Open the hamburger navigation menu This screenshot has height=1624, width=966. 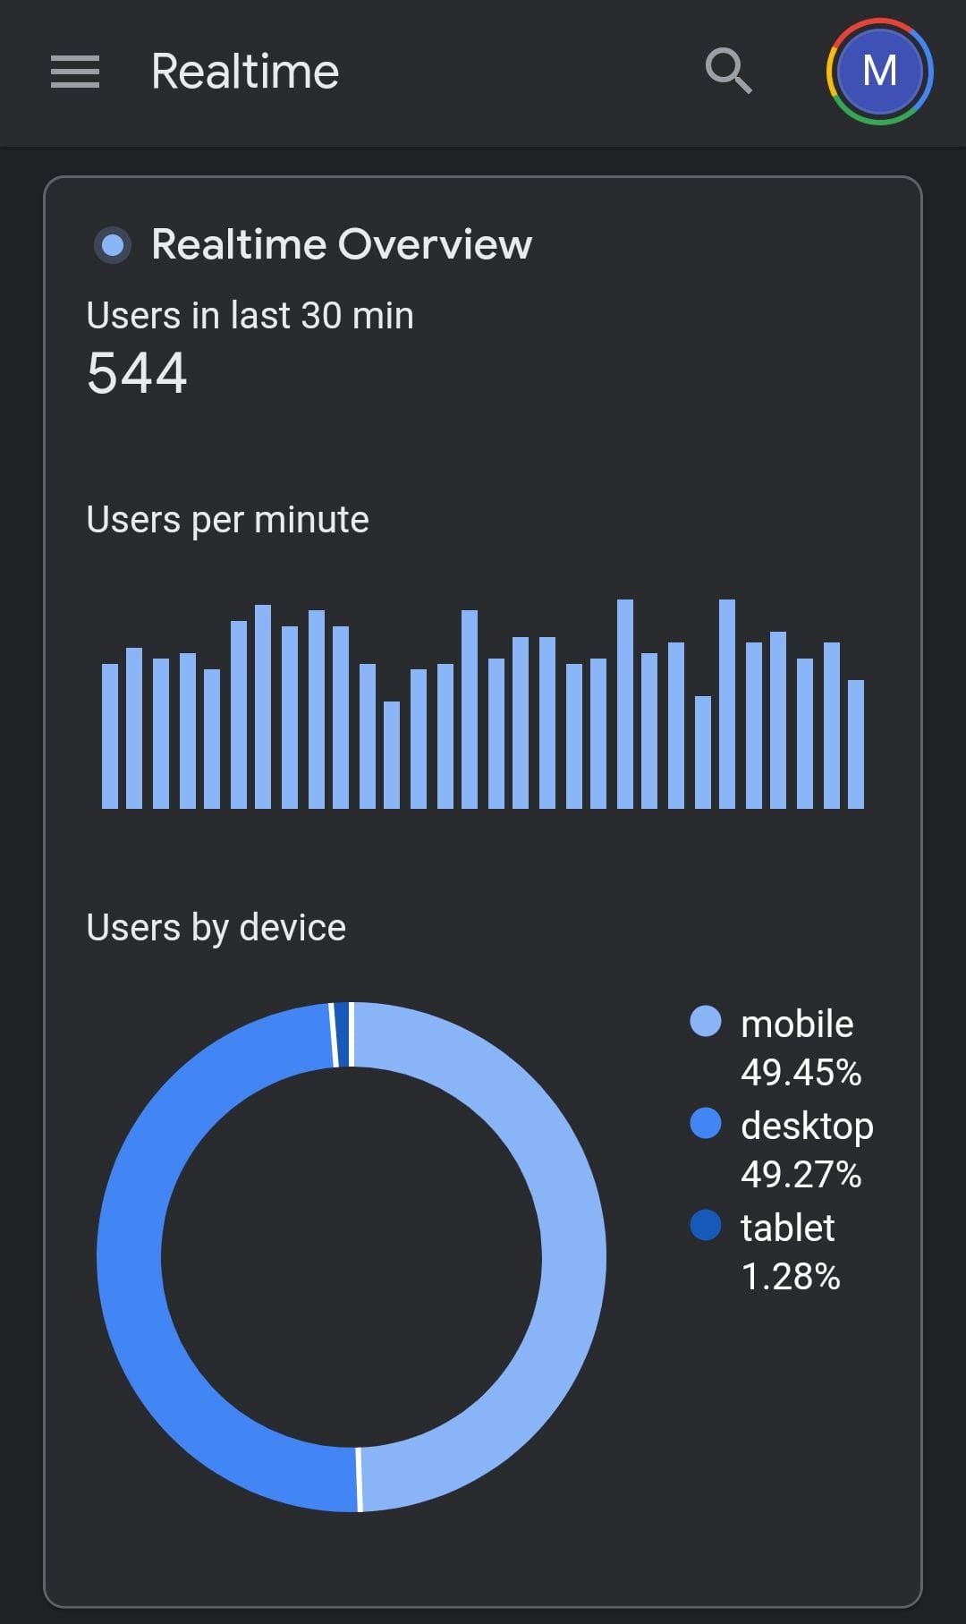click(75, 72)
